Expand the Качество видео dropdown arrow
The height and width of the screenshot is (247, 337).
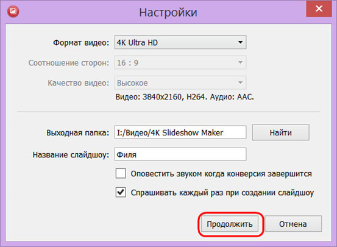(240, 82)
